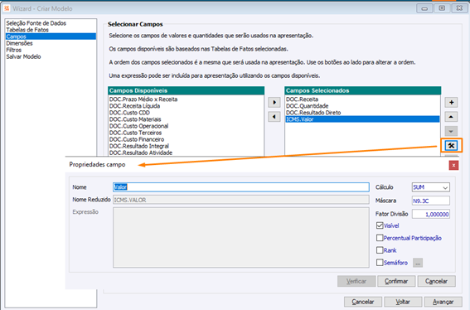This screenshot has width=470, height=310.
Task: Select DOC.Resultado Atividade field
Action: click(x=141, y=153)
